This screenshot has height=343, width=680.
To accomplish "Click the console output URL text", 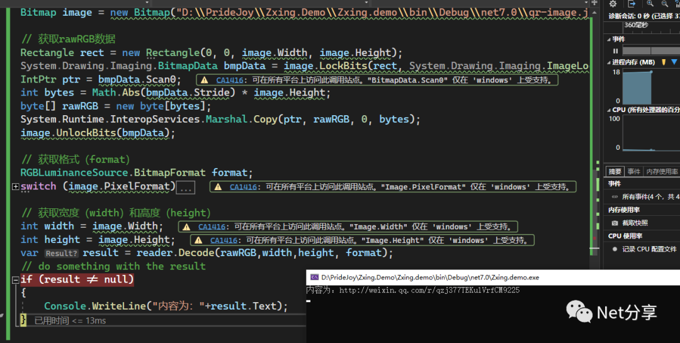I will [429, 290].
